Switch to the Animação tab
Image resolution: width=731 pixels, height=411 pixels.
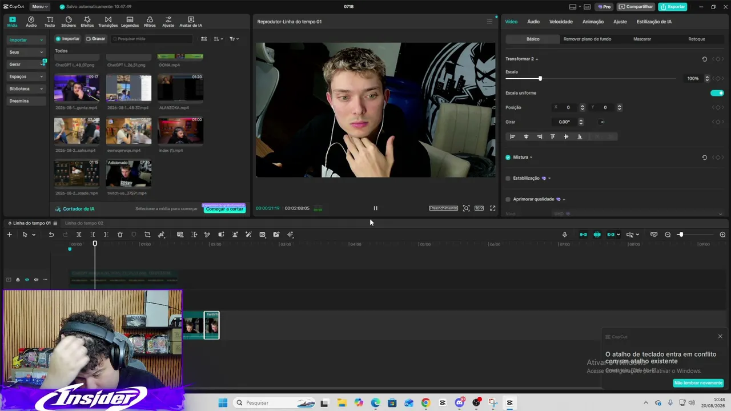pyautogui.click(x=593, y=22)
